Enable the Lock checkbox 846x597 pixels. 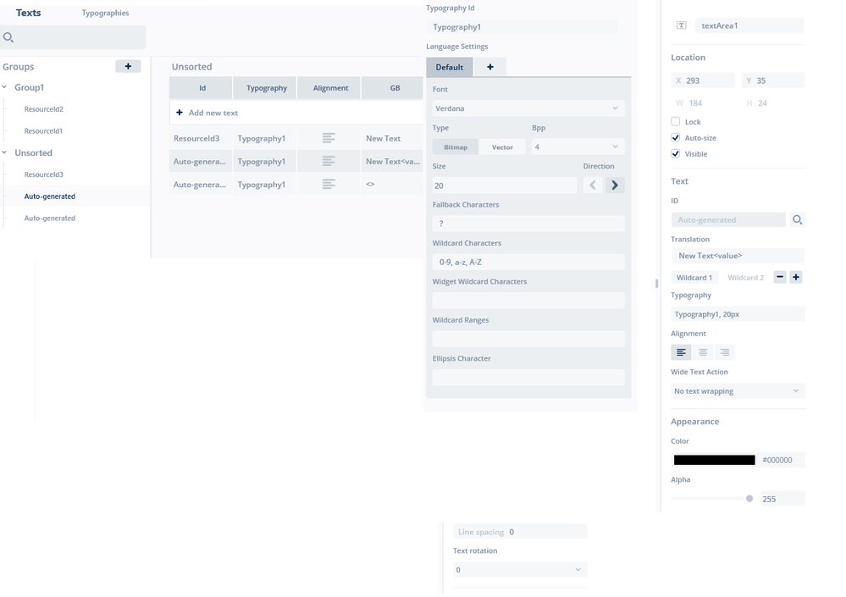(x=676, y=121)
